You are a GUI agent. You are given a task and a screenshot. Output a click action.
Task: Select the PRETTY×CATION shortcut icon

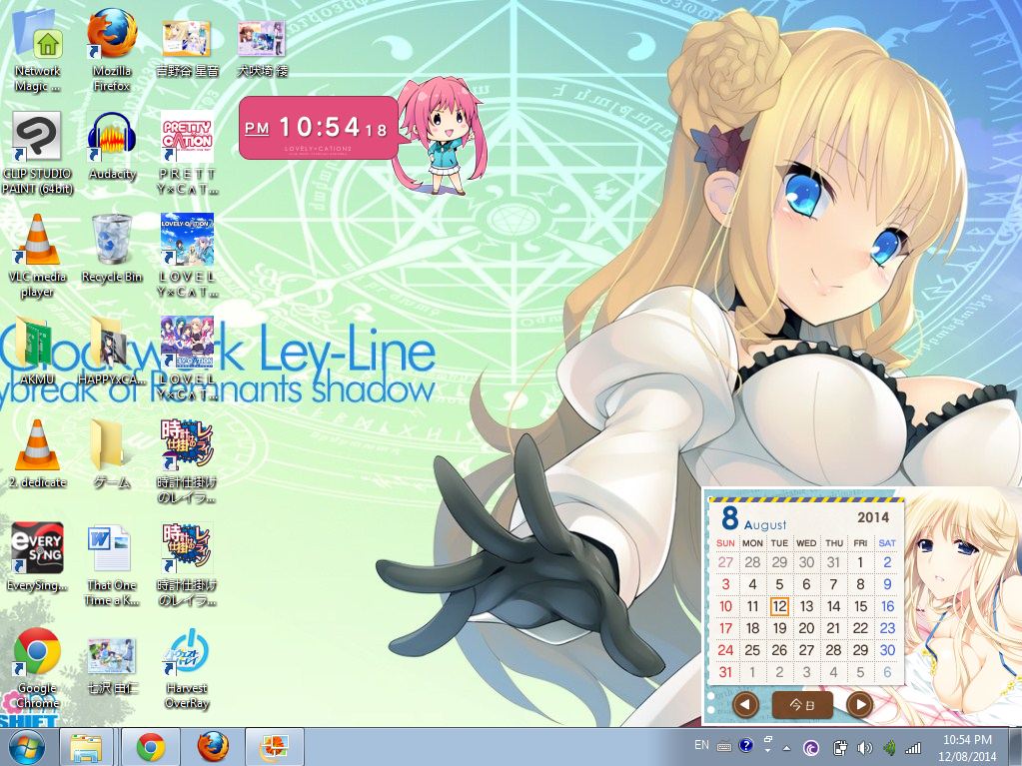coord(187,154)
